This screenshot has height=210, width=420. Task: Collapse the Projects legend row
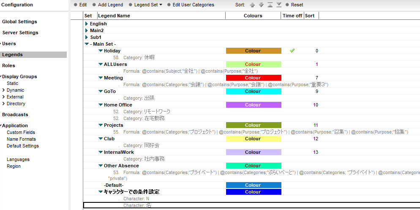(x=101, y=125)
